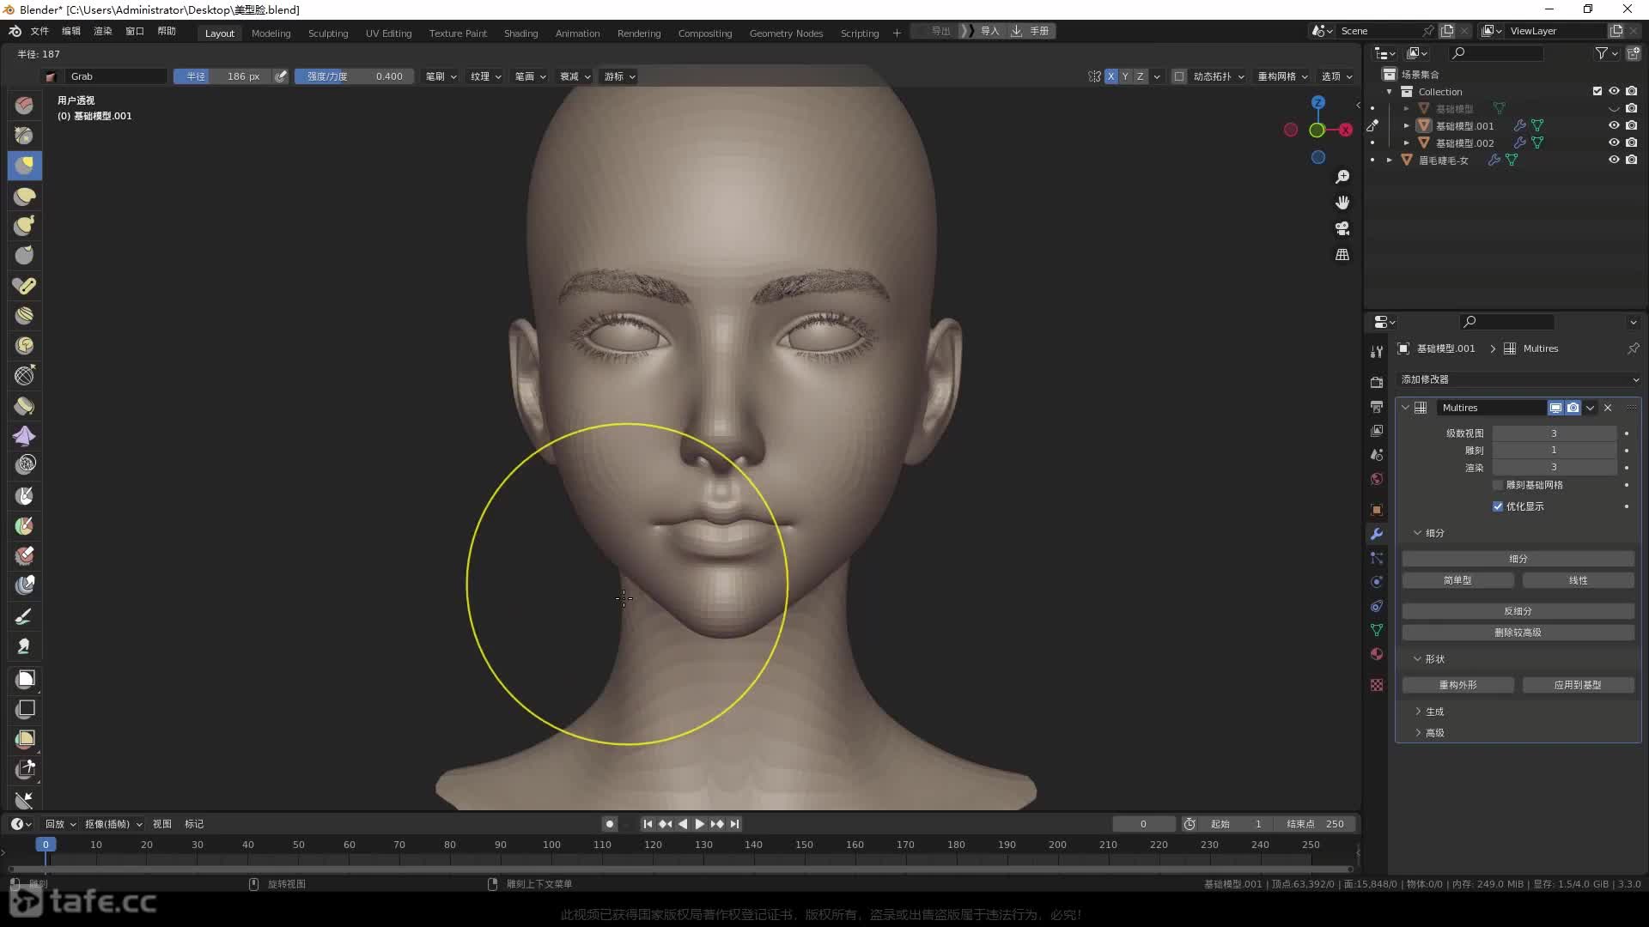Open the Output properties printer tab
Image resolution: width=1649 pixels, height=927 pixels.
1377,406
